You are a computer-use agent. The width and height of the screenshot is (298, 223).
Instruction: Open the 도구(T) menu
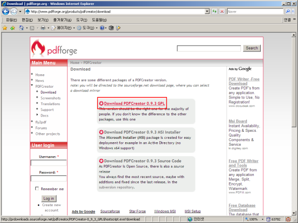click(x=82, y=20)
